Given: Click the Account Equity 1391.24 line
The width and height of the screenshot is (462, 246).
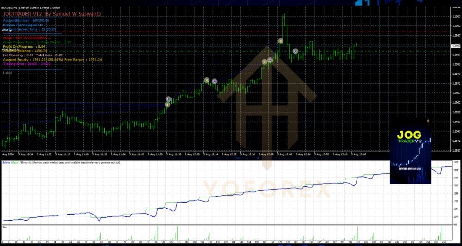Looking at the screenshot, I should 33,60.
